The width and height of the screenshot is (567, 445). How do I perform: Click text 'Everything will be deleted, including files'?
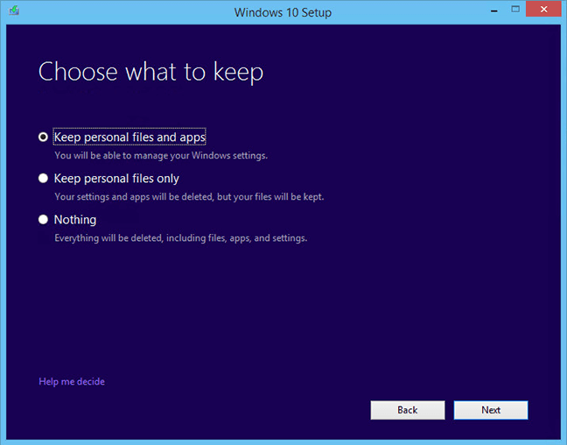click(x=140, y=238)
